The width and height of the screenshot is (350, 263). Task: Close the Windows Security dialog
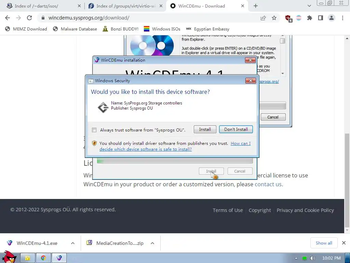pos(251,80)
